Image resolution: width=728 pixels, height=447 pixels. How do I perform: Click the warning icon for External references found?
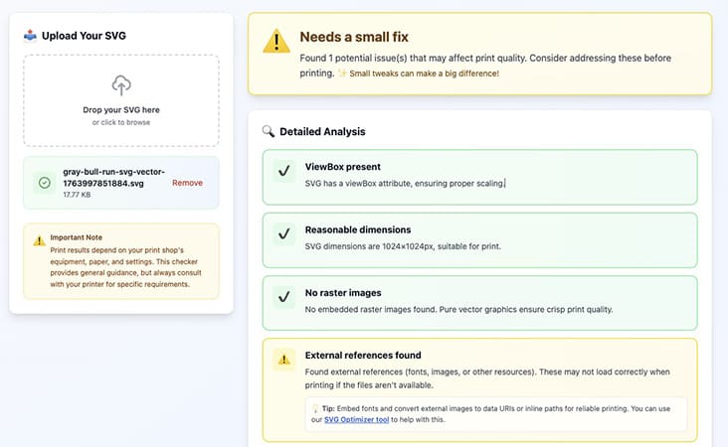283,360
